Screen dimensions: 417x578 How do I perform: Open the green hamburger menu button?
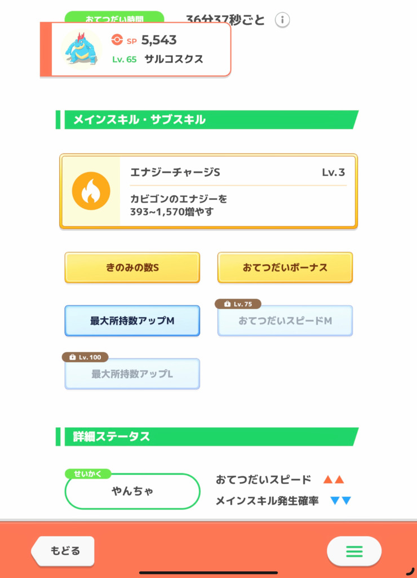pyautogui.click(x=354, y=551)
